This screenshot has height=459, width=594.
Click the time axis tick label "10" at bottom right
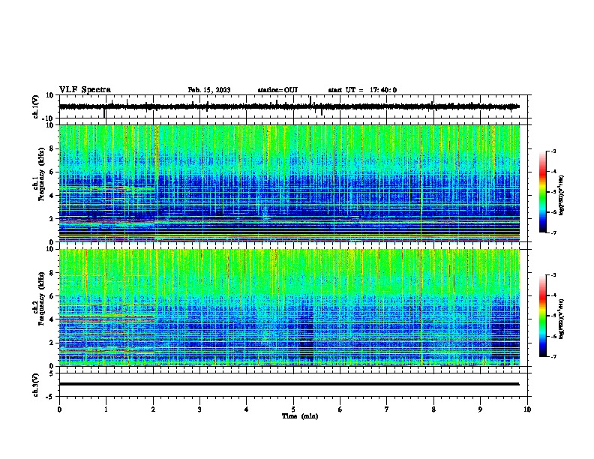(x=527, y=409)
